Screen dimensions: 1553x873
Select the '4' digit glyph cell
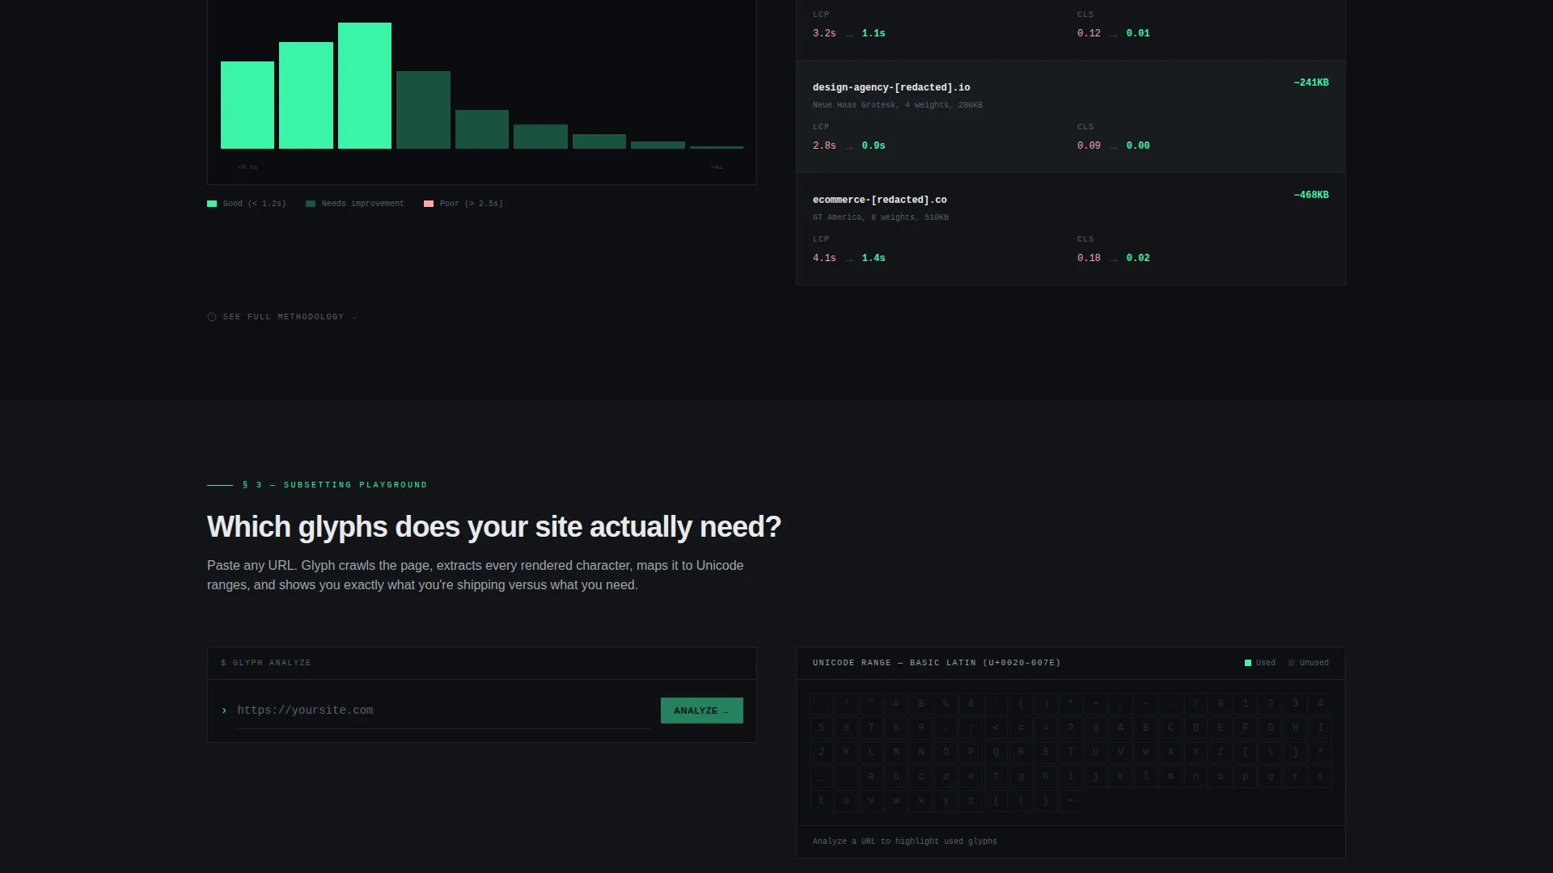click(x=1320, y=703)
